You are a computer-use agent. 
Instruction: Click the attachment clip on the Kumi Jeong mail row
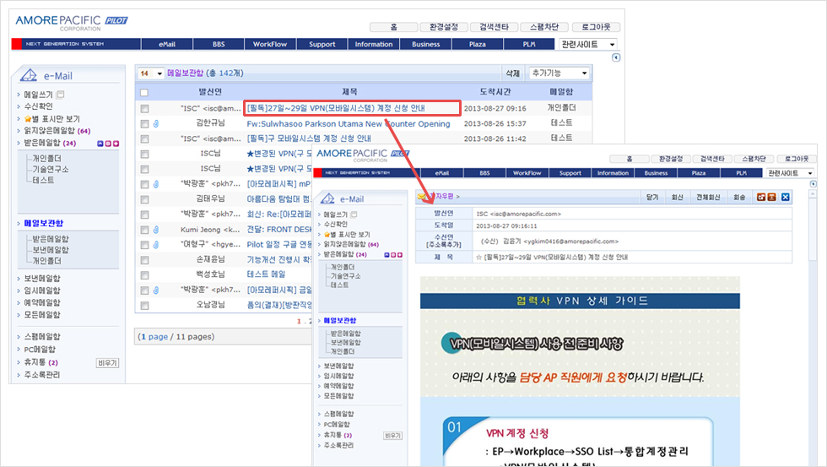156,230
